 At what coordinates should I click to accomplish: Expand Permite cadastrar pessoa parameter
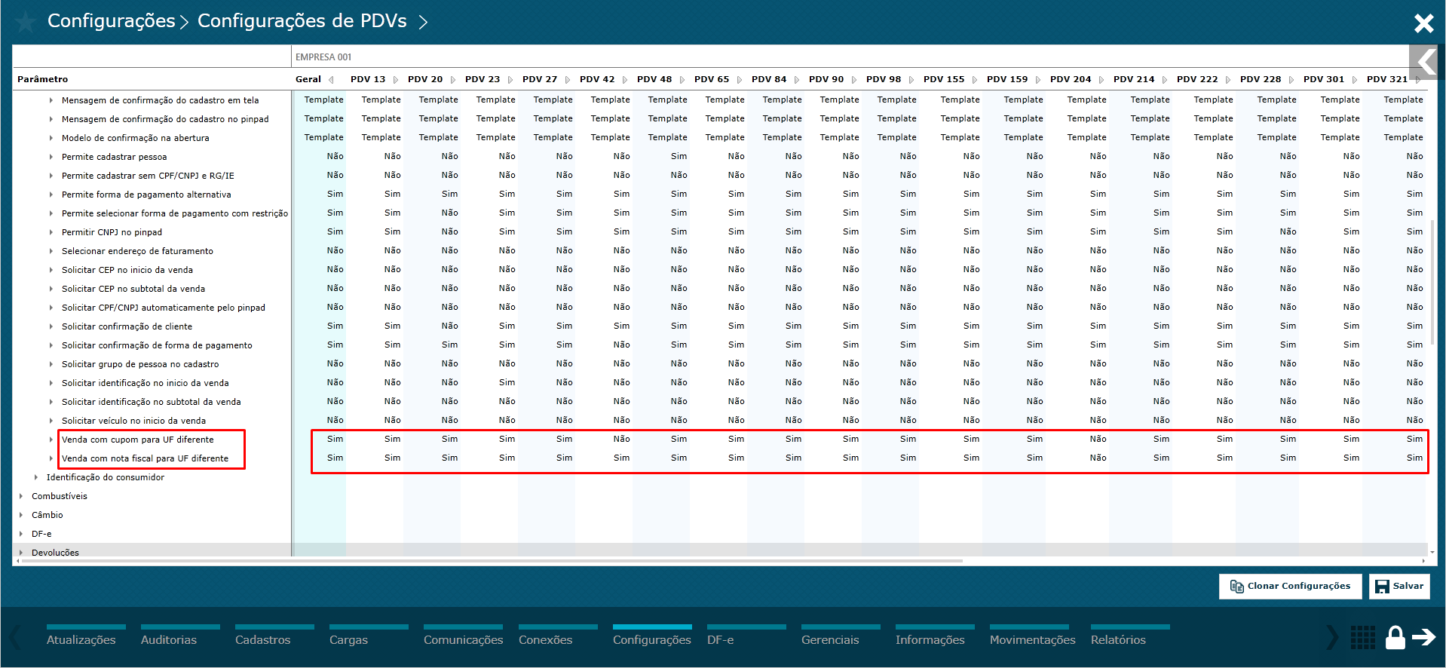[x=51, y=157]
